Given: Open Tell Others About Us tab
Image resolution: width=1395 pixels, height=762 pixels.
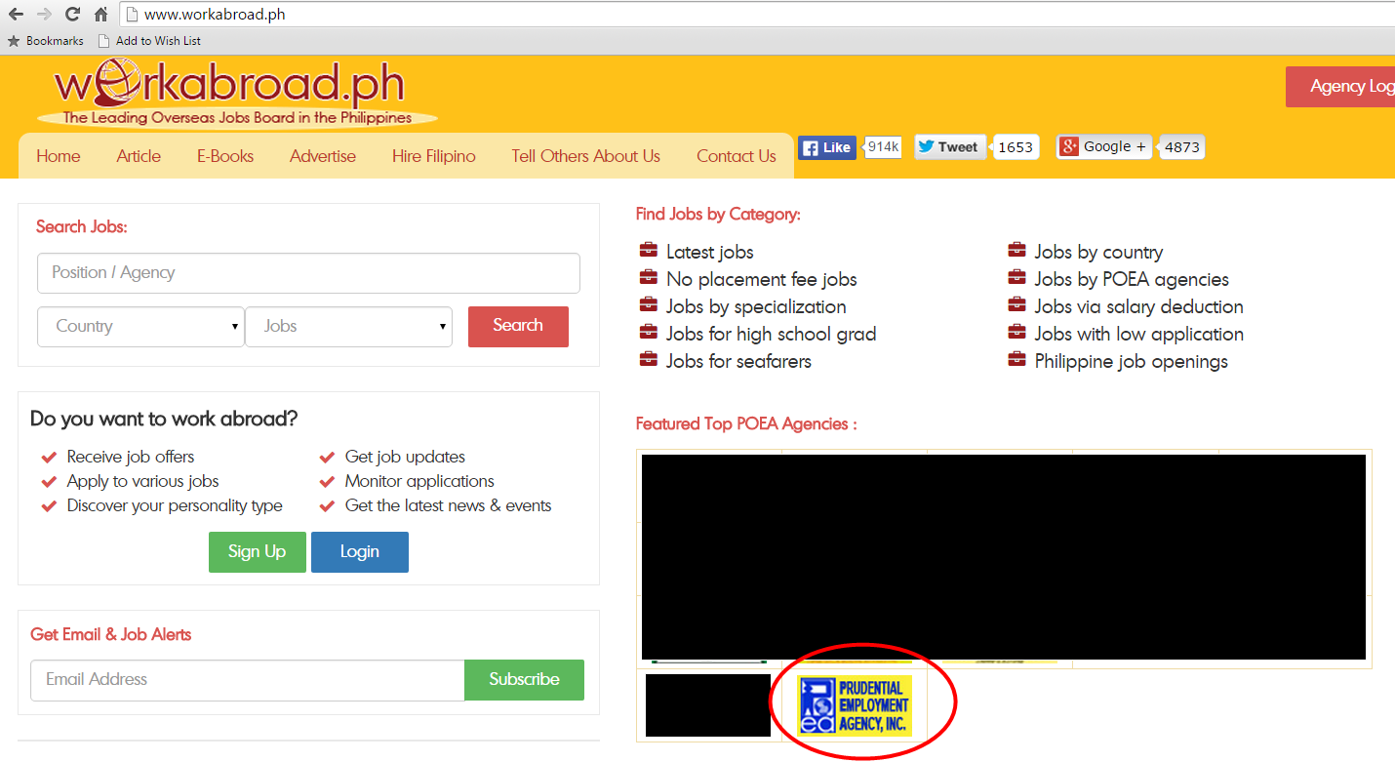Looking at the screenshot, I should click(586, 156).
